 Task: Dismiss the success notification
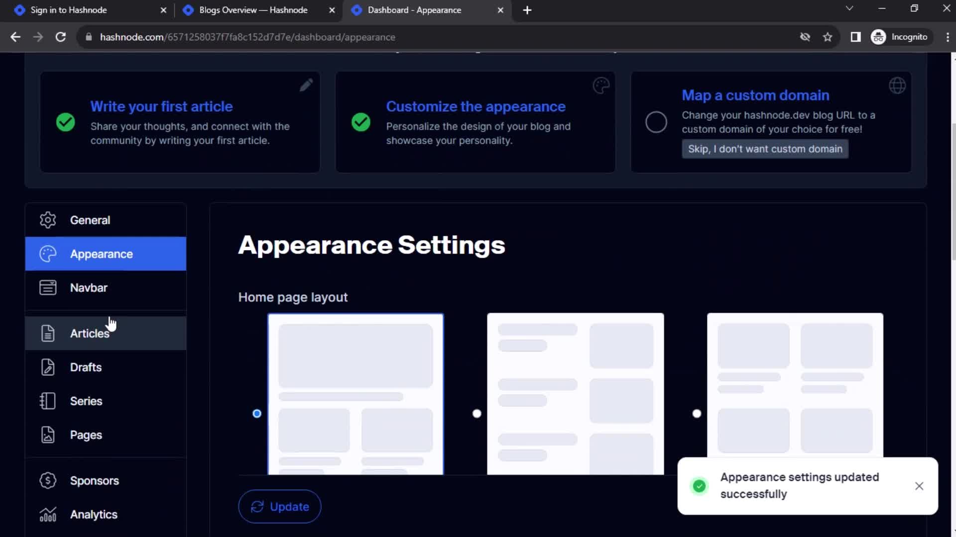click(919, 486)
